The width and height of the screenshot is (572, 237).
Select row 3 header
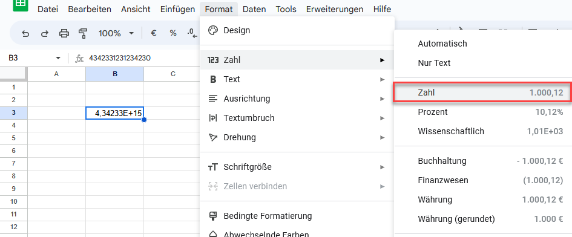[14, 112]
